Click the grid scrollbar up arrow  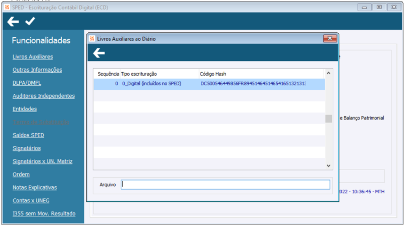(x=329, y=73)
